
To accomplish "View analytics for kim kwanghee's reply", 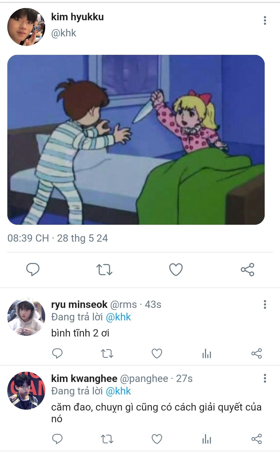I will [x=207, y=439].
